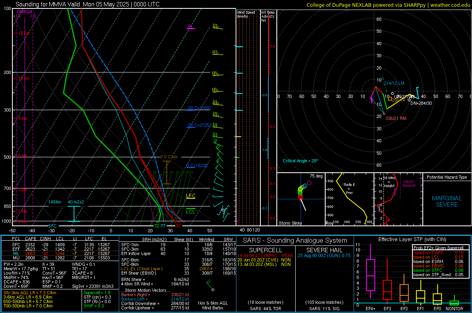Click the PW = 2.2in value
Image resolution: width=472 pixels, height=313 pixels.
click(x=14, y=264)
